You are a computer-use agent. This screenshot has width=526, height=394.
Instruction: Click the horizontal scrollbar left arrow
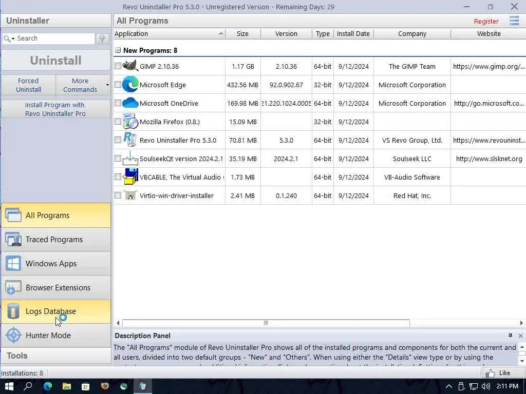[118, 323]
